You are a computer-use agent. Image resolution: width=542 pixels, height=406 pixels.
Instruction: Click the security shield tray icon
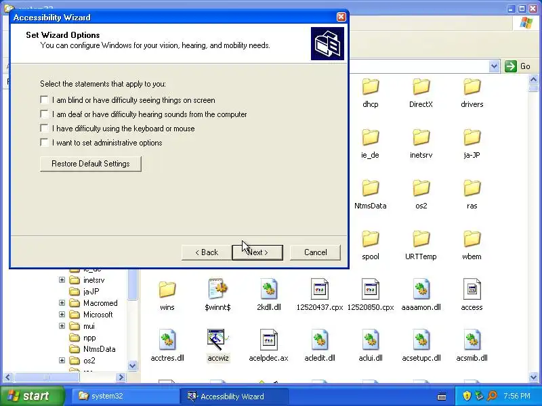467,396
